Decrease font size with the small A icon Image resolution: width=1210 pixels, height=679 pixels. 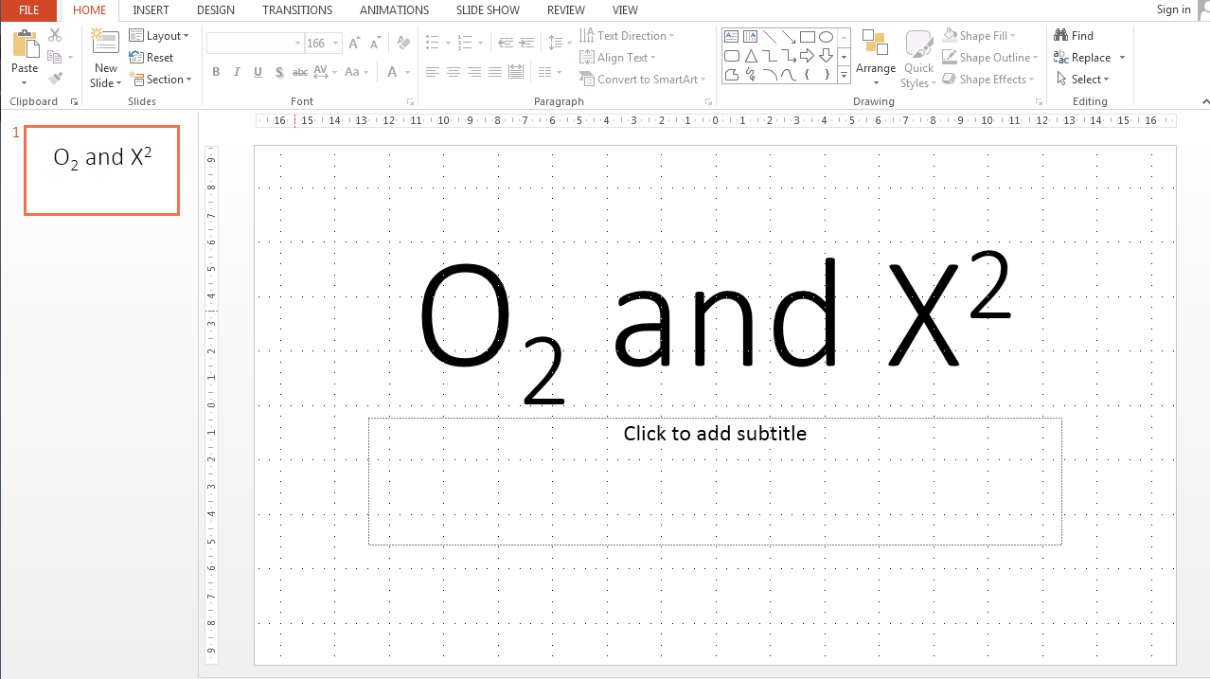pos(374,44)
